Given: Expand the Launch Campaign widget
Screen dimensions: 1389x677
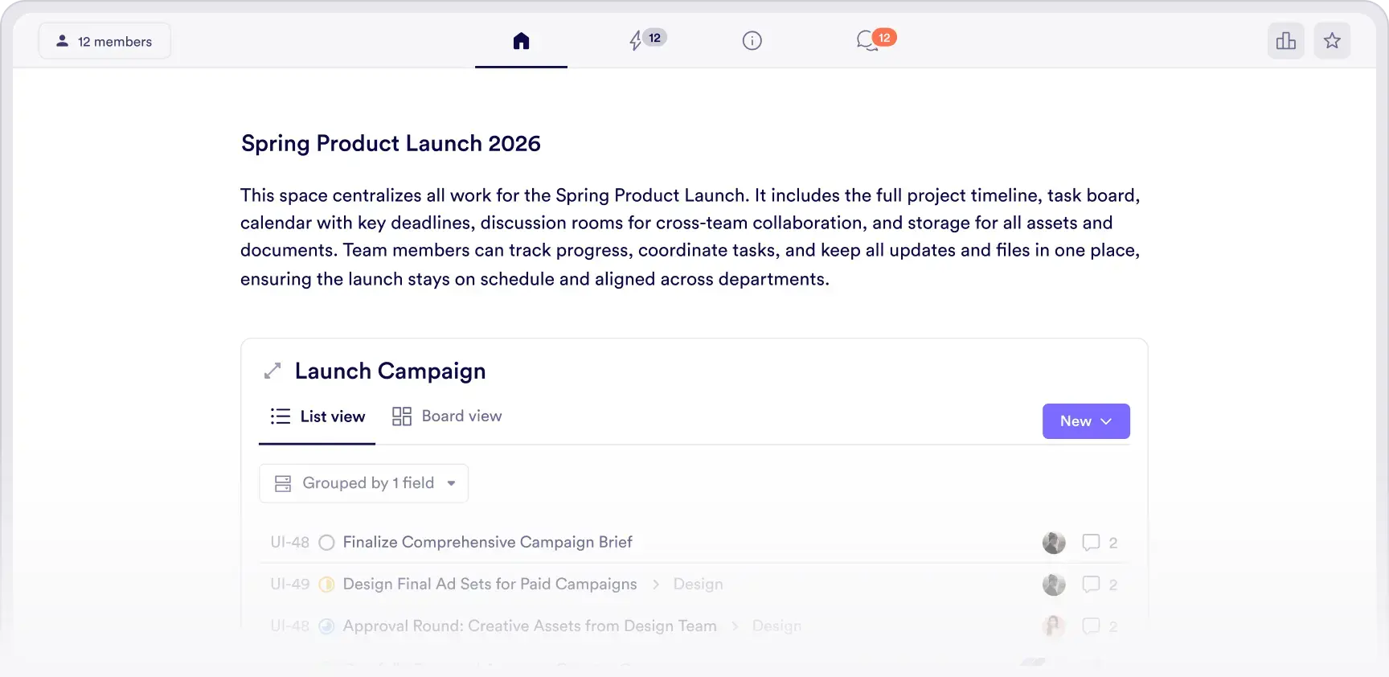Looking at the screenshot, I should [x=272, y=371].
